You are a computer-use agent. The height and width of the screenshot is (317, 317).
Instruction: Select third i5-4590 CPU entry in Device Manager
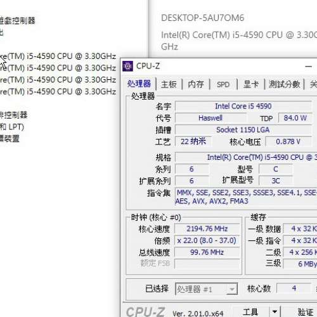tap(58, 80)
